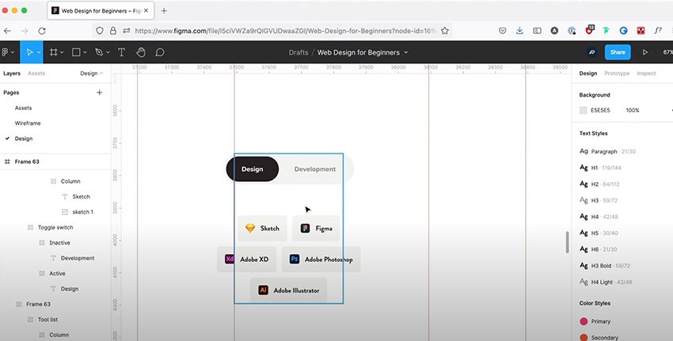Select top-level Frame 63 layer

coord(27,161)
